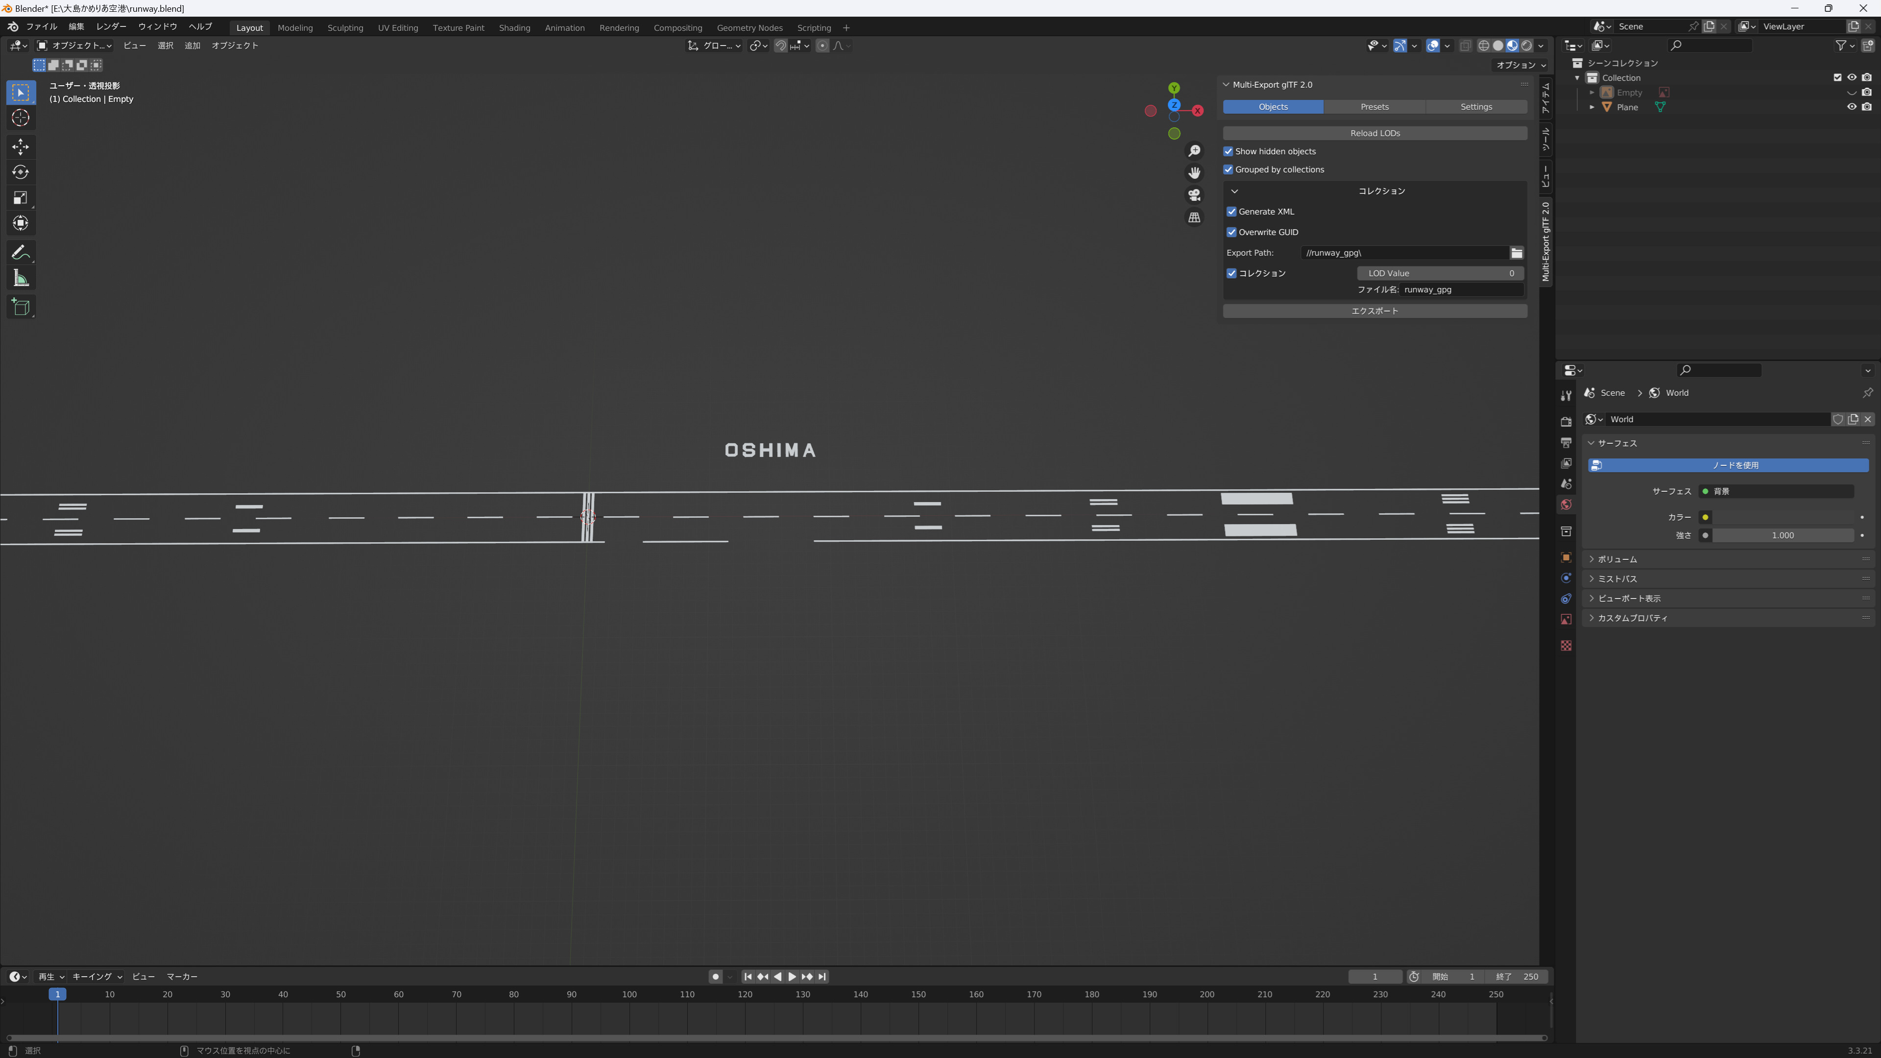Select the Measure tool
Image resolution: width=1881 pixels, height=1058 pixels.
(21, 278)
